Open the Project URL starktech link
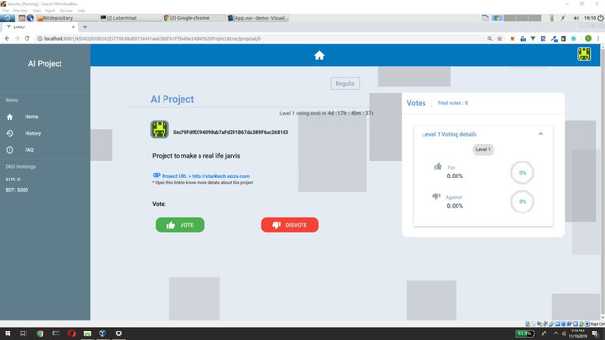Image resolution: width=605 pixels, height=340 pixels. [x=205, y=176]
